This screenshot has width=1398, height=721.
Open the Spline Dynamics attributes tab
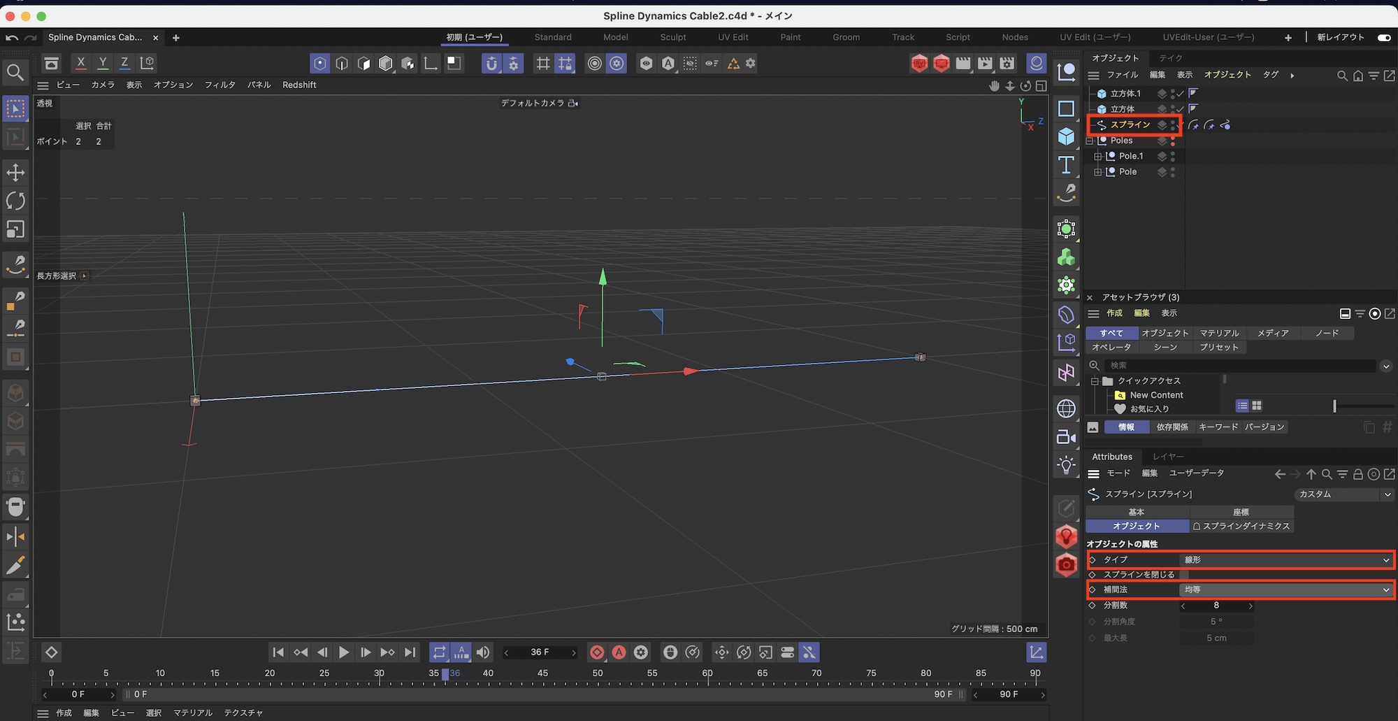pyautogui.click(x=1241, y=527)
